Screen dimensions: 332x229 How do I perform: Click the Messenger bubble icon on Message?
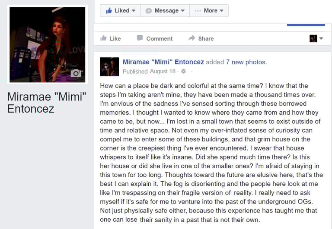pyautogui.click(x=149, y=11)
